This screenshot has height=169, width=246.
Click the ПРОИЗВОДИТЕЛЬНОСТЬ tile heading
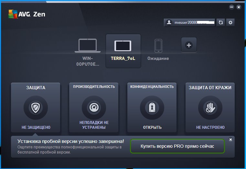(x=94, y=87)
